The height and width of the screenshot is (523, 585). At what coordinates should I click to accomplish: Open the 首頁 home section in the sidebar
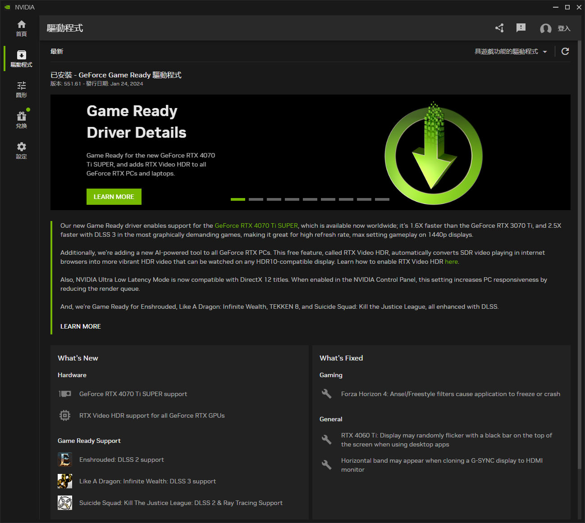point(21,28)
